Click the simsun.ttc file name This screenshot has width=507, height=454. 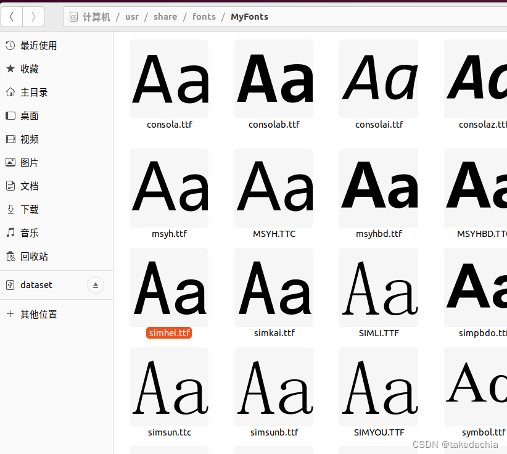(x=170, y=432)
